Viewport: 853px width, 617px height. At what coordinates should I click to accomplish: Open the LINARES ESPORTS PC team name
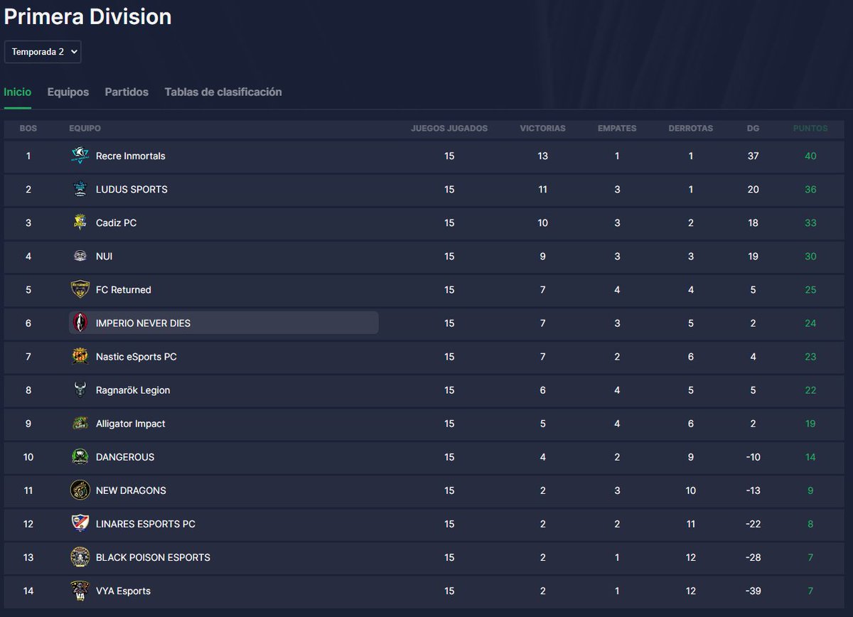click(x=145, y=523)
